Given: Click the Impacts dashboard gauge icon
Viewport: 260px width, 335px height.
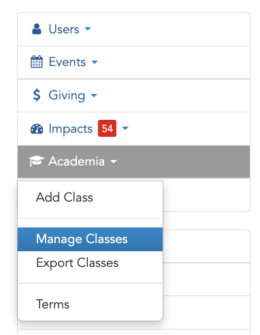Looking at the screenshot, I should [x=37, y=129].
